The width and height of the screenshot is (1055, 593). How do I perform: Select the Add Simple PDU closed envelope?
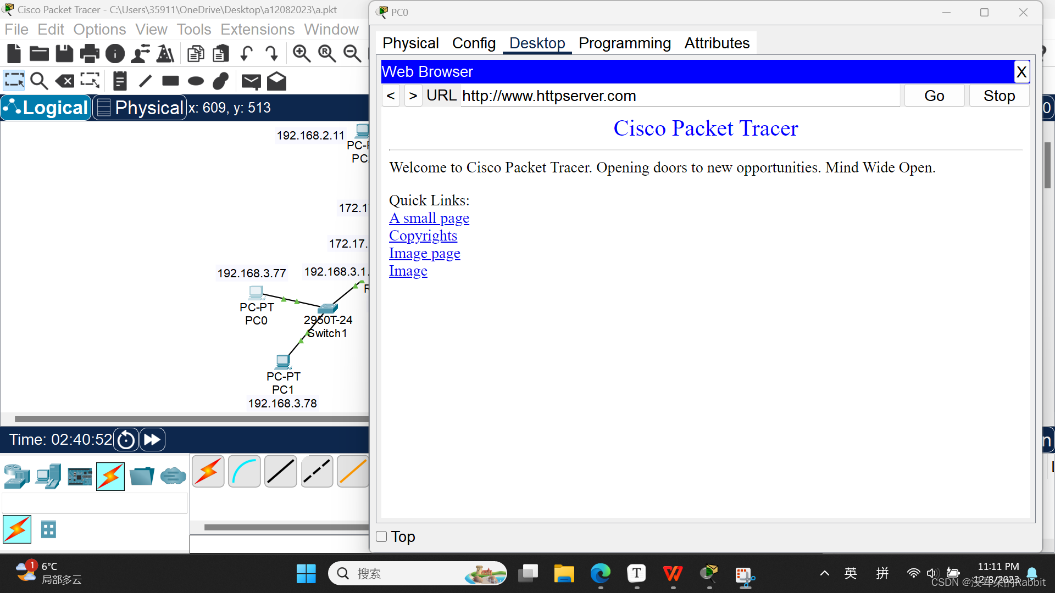click(251, 81)
